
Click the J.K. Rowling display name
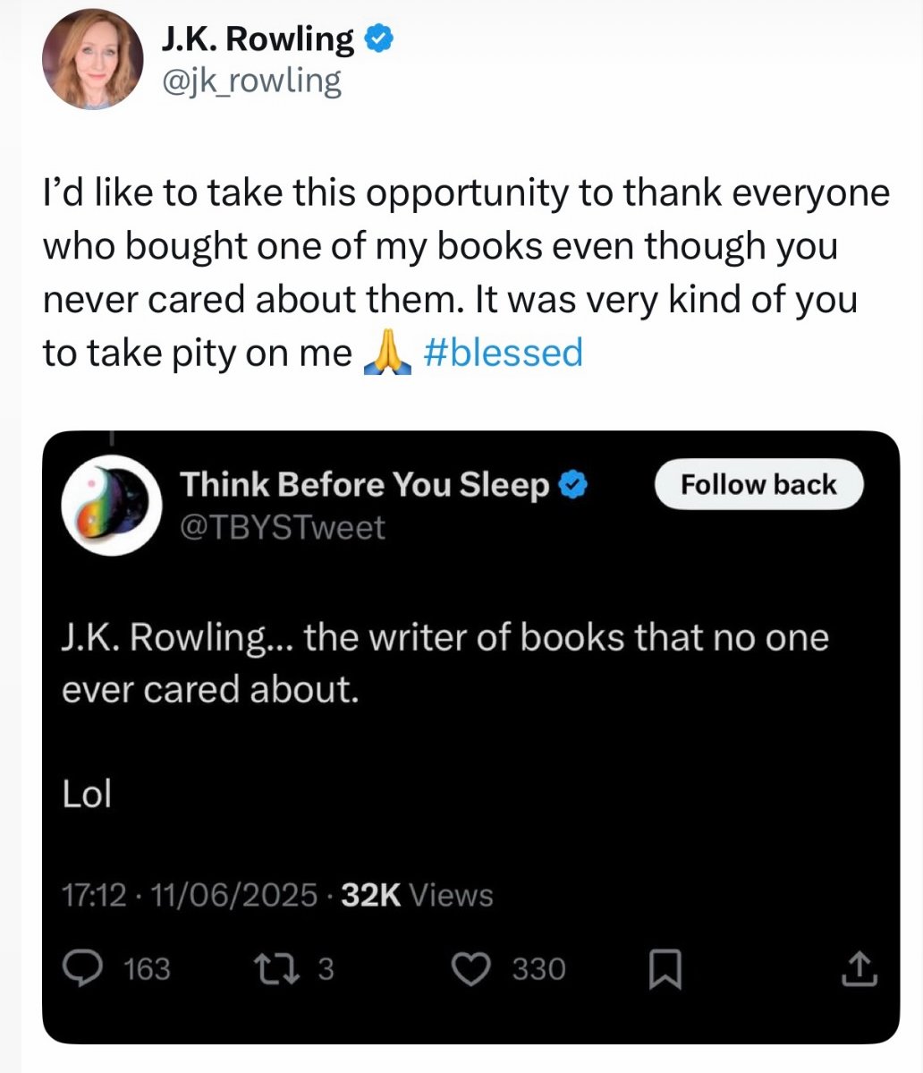[x=258, y=38]
